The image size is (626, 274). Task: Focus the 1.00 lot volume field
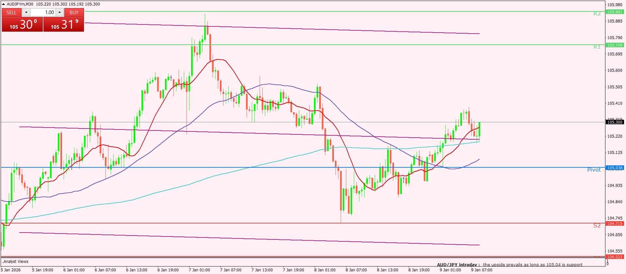(x=43, y=12)
